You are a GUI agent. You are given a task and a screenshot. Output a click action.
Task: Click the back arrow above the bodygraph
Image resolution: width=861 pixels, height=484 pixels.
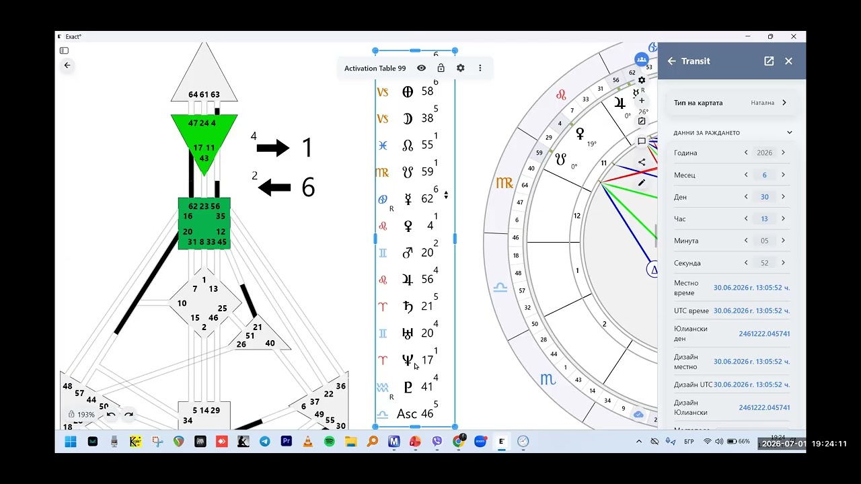coord(67,65)
